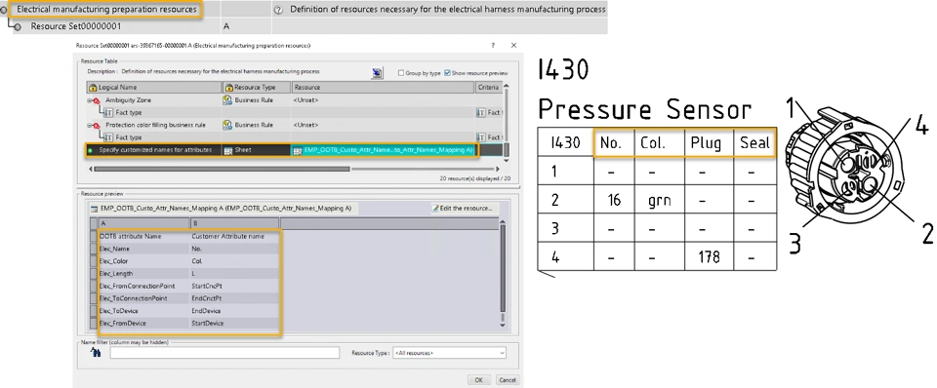Click the Criteria column header
Viewport: 937px width, 388px height.
coord(489,87)
